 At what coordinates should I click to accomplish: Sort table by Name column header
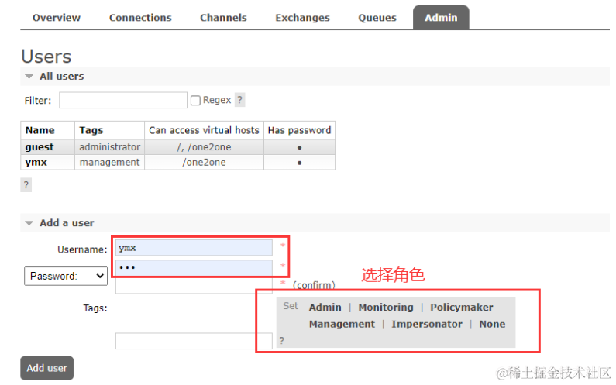(x=40, y=130)
